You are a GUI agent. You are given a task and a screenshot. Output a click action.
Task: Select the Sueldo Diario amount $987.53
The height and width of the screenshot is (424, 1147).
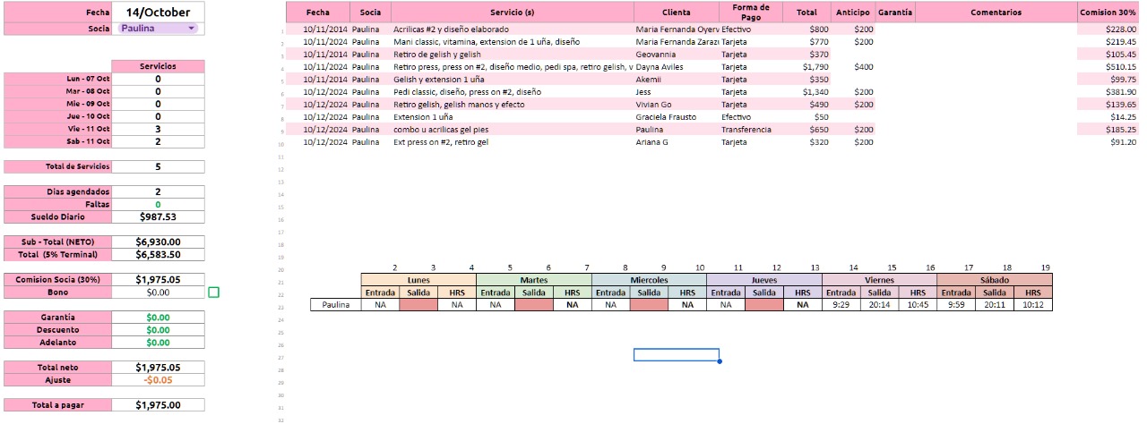[x=158, y=216]
